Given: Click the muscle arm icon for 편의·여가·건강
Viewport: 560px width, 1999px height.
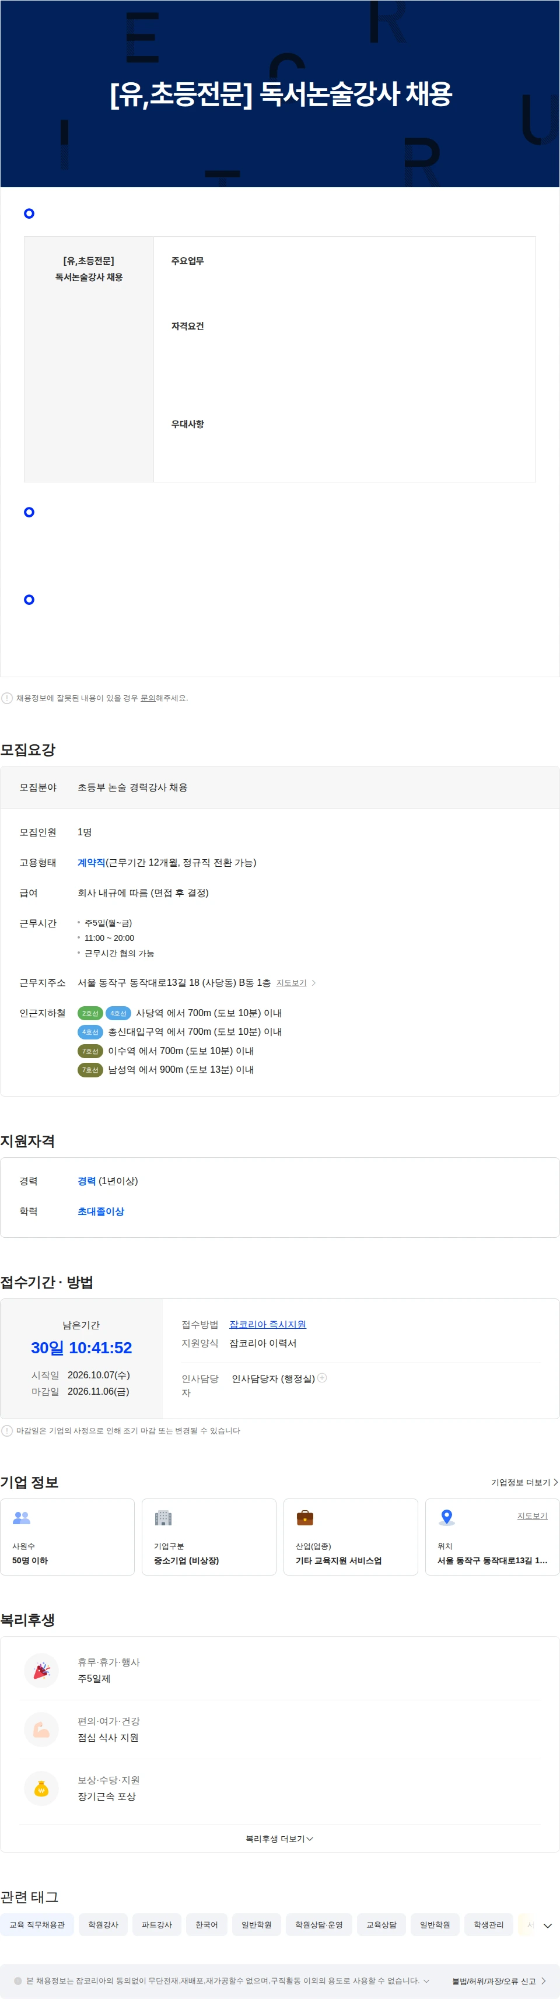Looking at the screenshot, I should click(x=42, y=1729).
